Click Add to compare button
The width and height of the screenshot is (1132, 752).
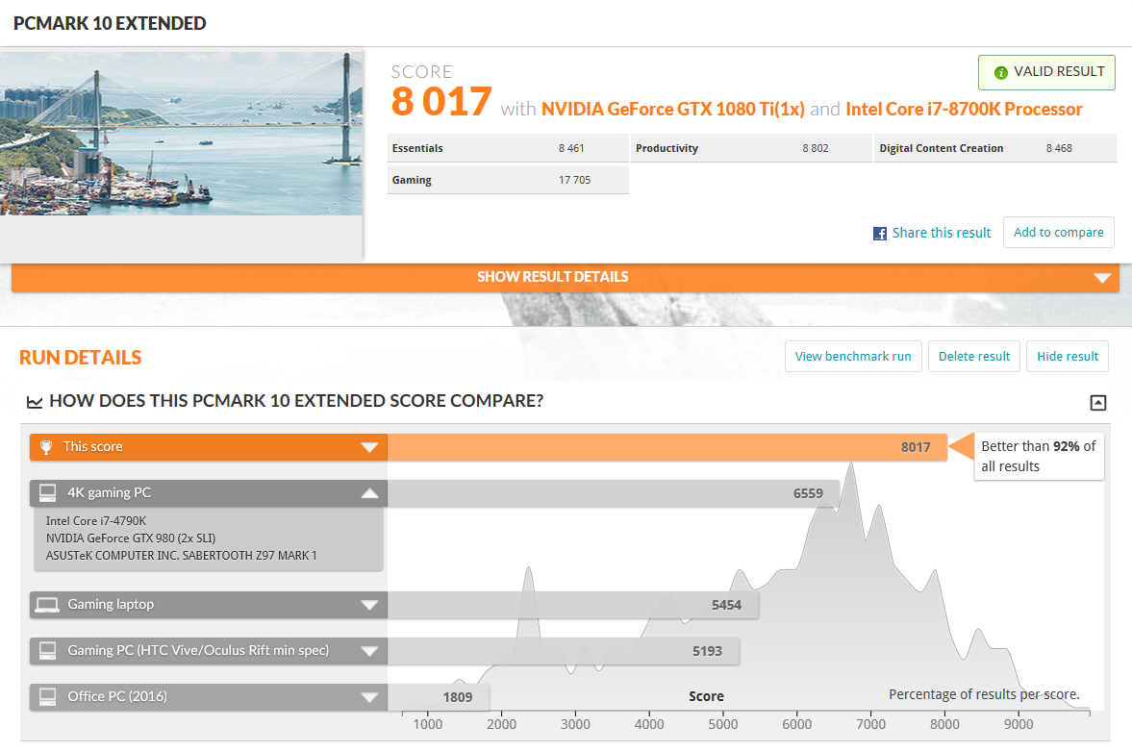(x=1058, y=233)
